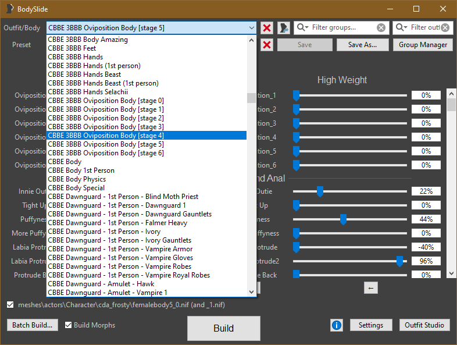This screenshot has height=345, width=457.
Task: Click the body with arrow icon
Action: [284, 28]
